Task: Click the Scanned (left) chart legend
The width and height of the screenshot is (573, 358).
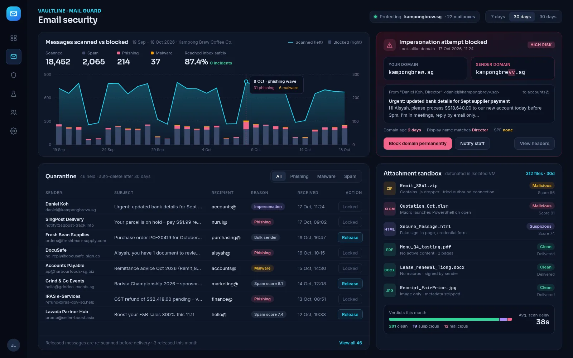Action: [305, 42]
